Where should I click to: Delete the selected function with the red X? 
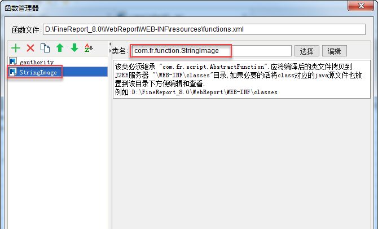coord(30,48)
